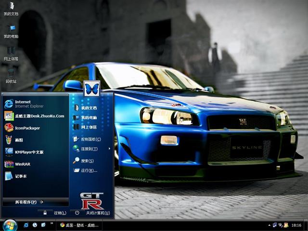
Task: Open 记事本 notepad entry
Action: [36, 176]
